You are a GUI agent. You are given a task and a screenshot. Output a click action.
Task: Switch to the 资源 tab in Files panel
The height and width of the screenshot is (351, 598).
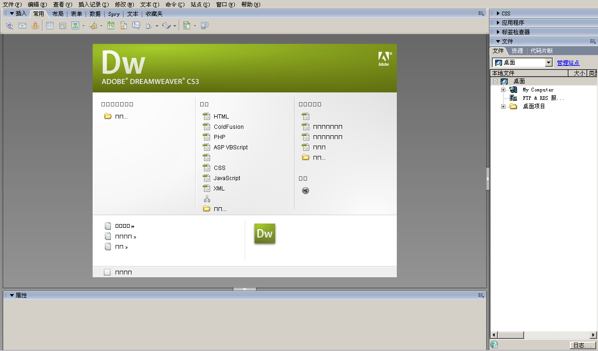click(x=517, y=51)
